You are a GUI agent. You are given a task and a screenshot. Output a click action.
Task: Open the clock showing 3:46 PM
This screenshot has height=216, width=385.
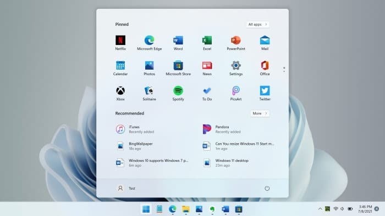(x=365, y=209)
